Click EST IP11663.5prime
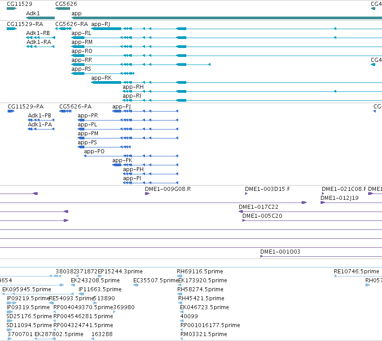Image resolution: width=382 pixels, height=341 pixels. tap(81, 294)
